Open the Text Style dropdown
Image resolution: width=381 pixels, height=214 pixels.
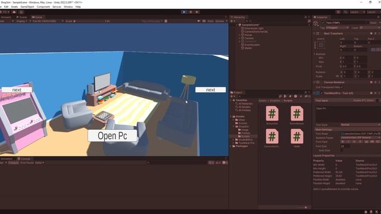(360, 125)
